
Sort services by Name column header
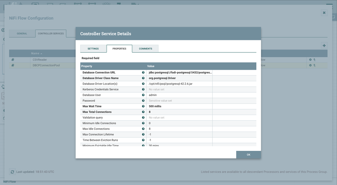coord(36,53)
